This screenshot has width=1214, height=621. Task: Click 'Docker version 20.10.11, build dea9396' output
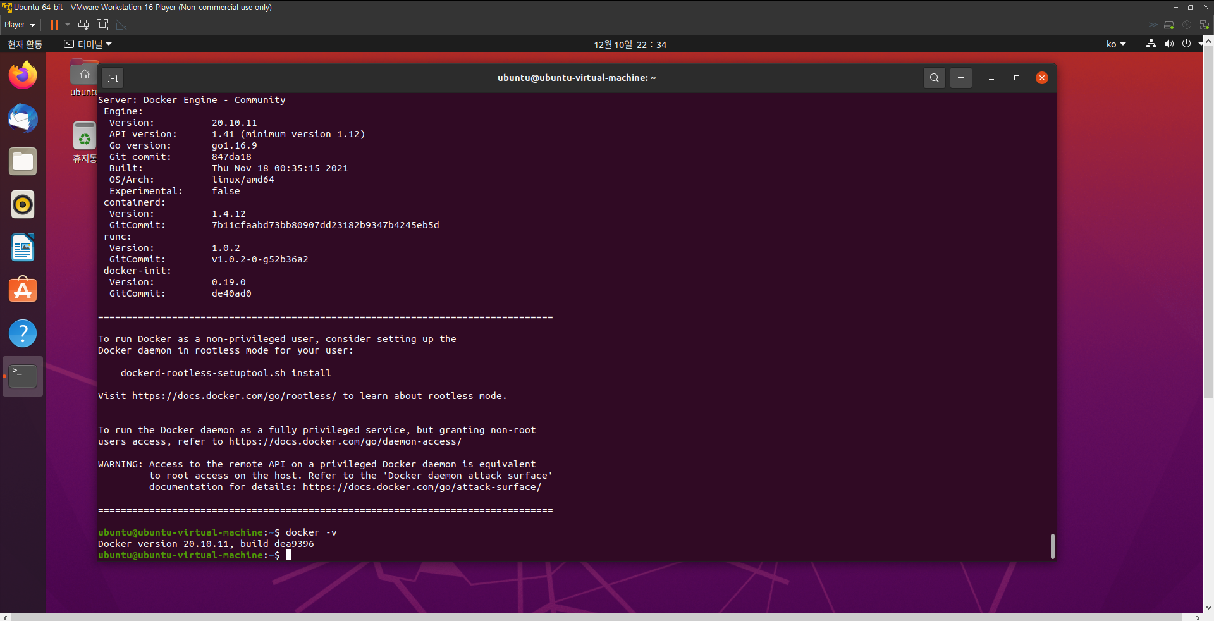tap(206, 544)
